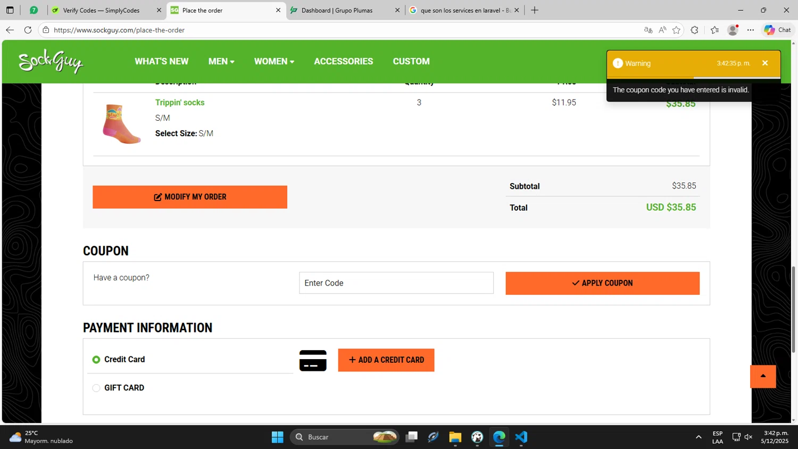Click the Edge icon in the taskbar

point(499,437)
